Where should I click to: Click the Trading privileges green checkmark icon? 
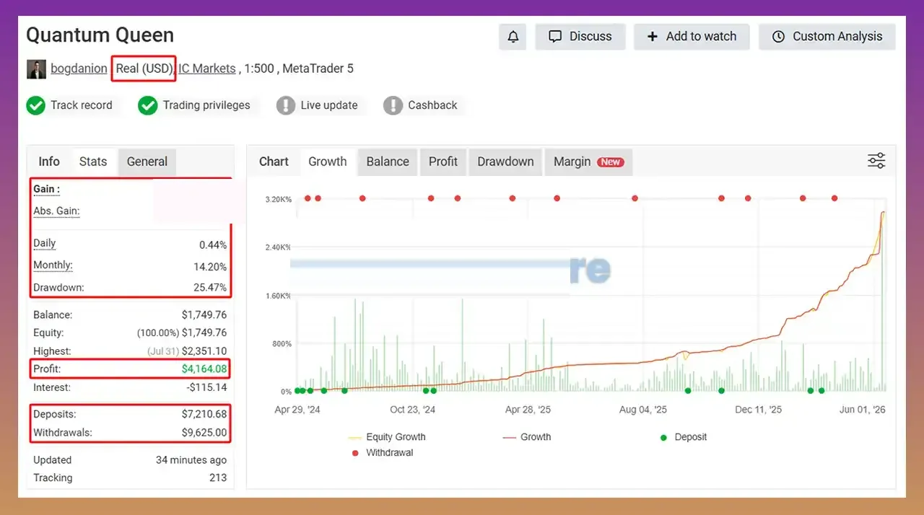tap(148, 105)
